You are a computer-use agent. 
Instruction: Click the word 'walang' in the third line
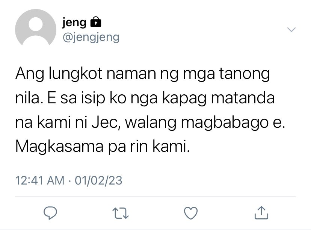pos(151,123)
